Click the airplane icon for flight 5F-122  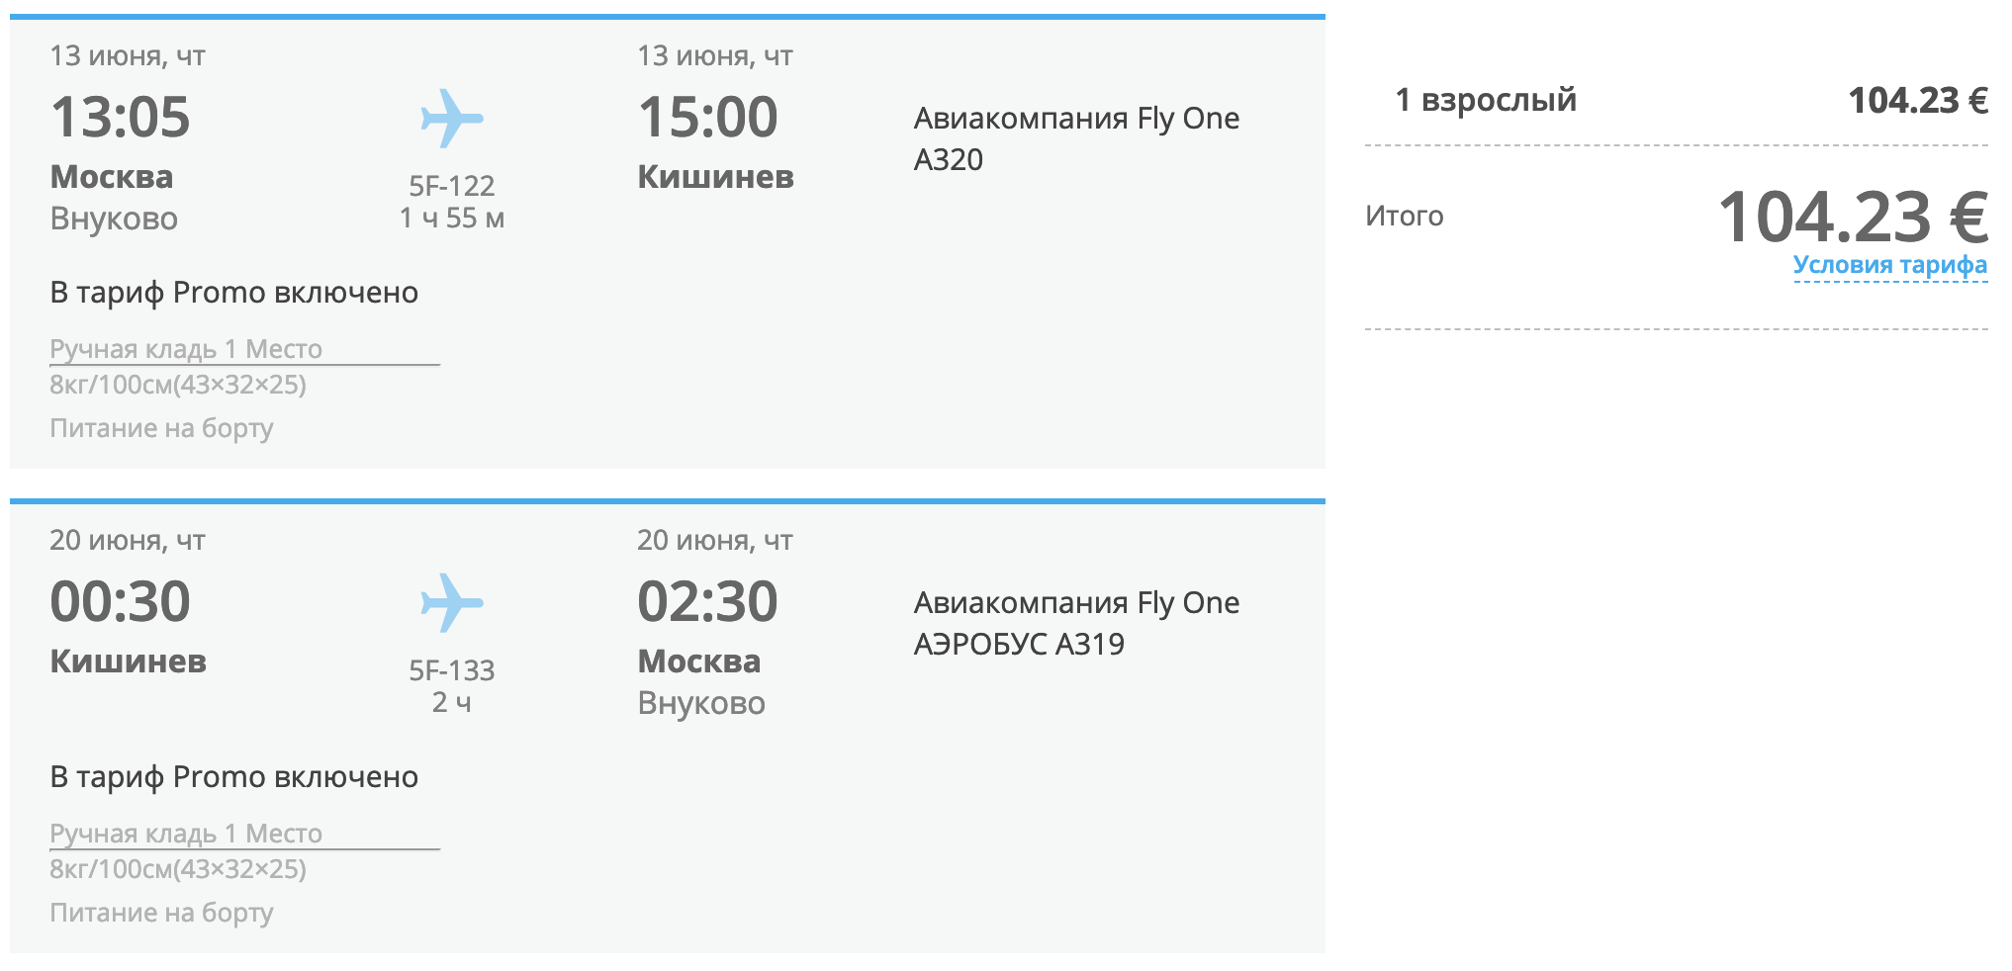pyautogui.click(x=452, y=119)
